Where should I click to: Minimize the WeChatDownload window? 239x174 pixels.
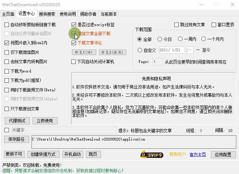(x=201, y=4)
